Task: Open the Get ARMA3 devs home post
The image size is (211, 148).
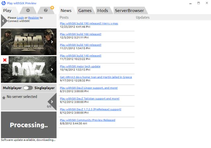Action: click(96, 77)
